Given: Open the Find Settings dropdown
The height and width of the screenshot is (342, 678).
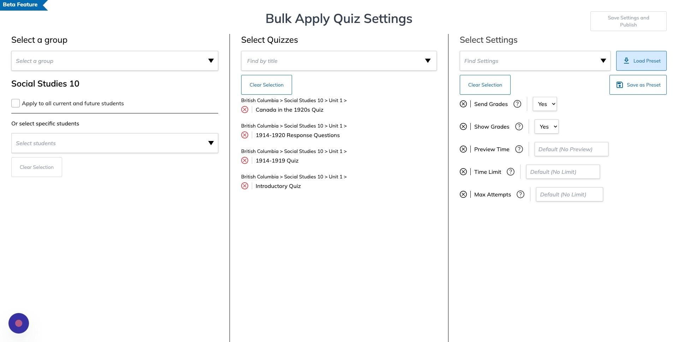Looking at the screenshot, I should click(x=535, y=61).
